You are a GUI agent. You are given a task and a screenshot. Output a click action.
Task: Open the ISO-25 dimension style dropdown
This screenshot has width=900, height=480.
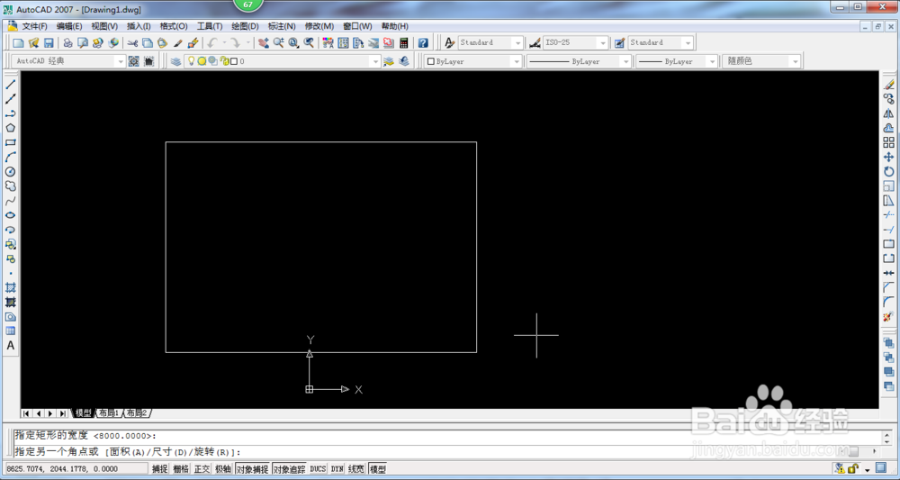(603, 42)
